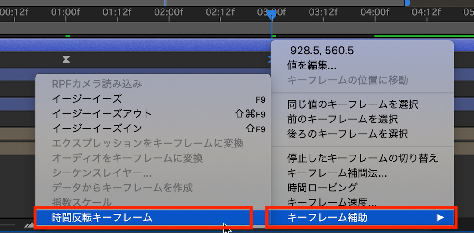This screenshot has width=474, height=233.
Task: Choose イージーイーズ from the submenu
Action: [x=153, y=99]
